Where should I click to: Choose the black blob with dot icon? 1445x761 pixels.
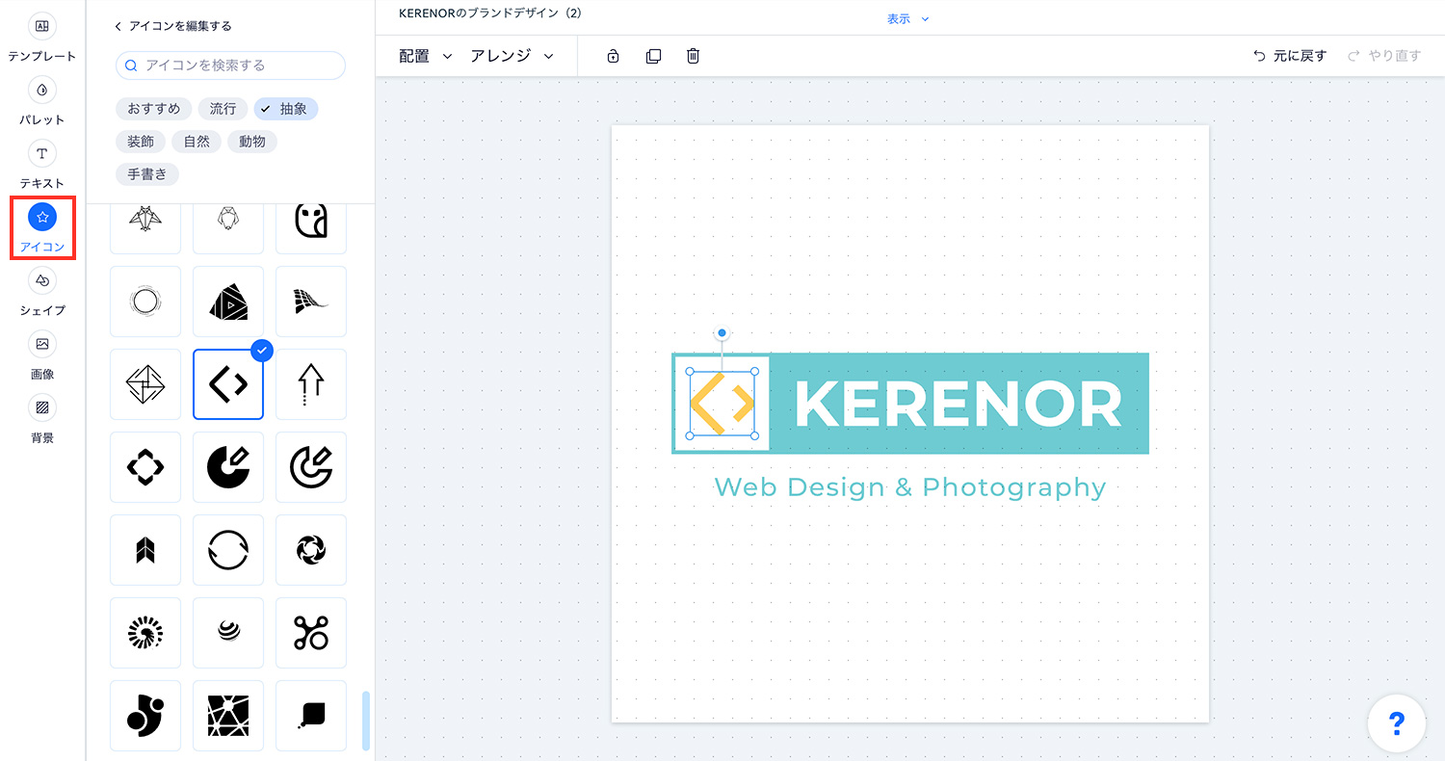(x=145, y=716)
